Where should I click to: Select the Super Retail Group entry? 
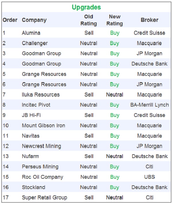44,197
